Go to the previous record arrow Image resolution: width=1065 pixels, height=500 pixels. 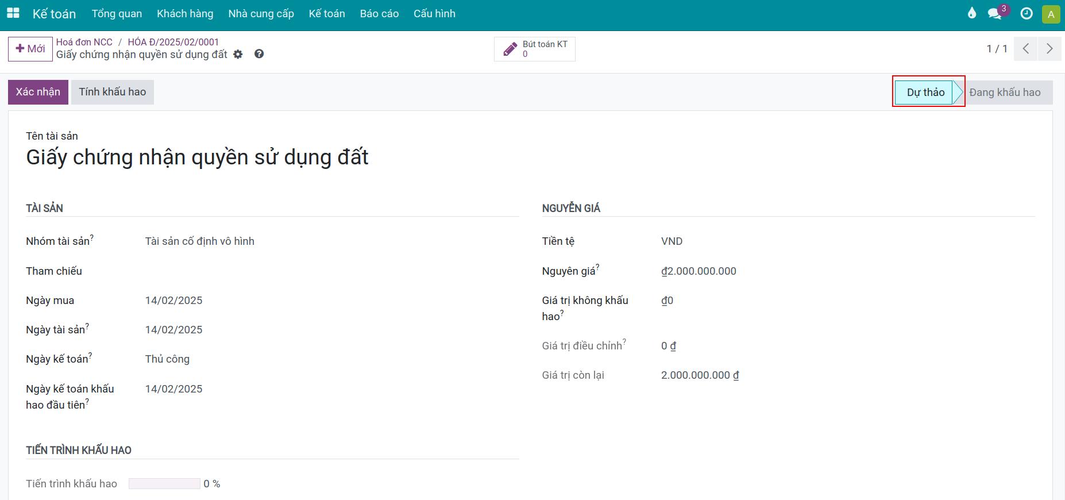(1025, 49)
